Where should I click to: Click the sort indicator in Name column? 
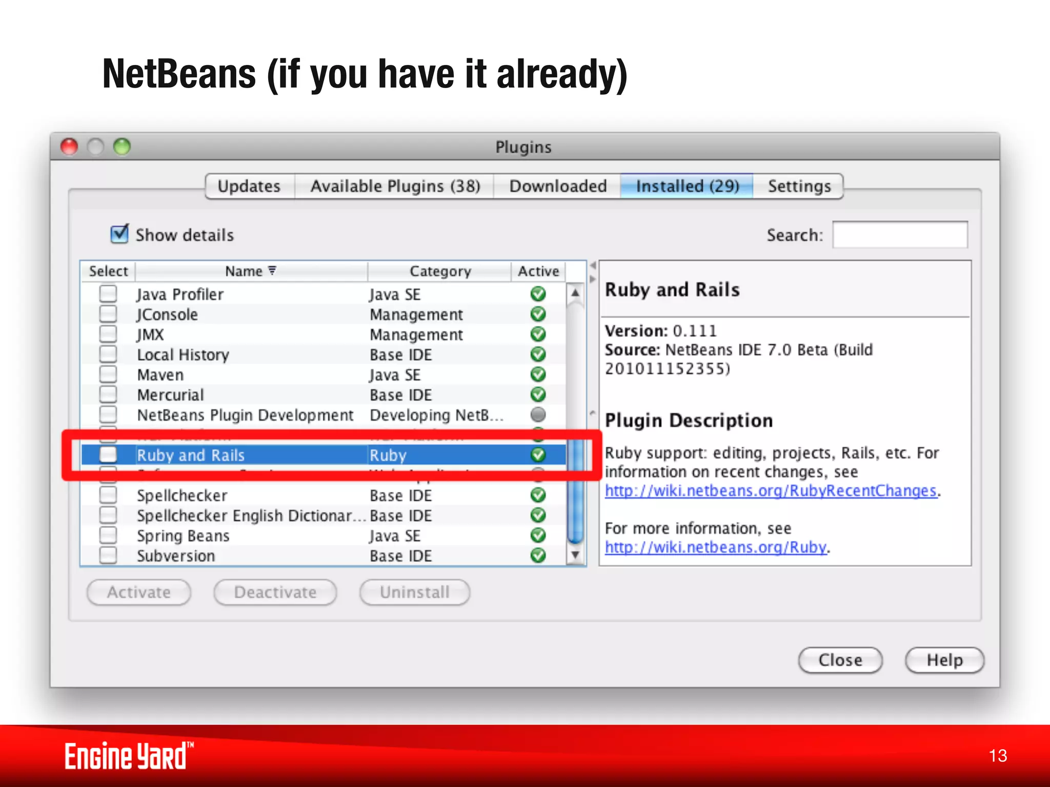(272, 271)
